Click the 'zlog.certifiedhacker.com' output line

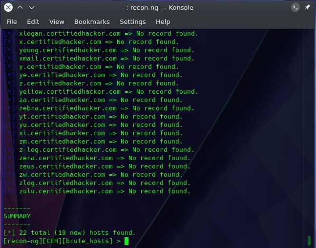tap(97, 183)
